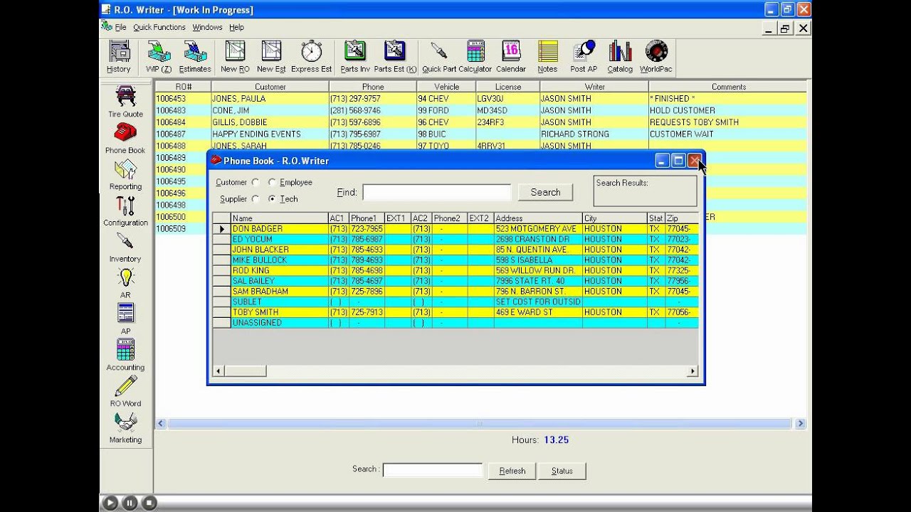Launch the Calculator toolbar icon

[475, 57]
